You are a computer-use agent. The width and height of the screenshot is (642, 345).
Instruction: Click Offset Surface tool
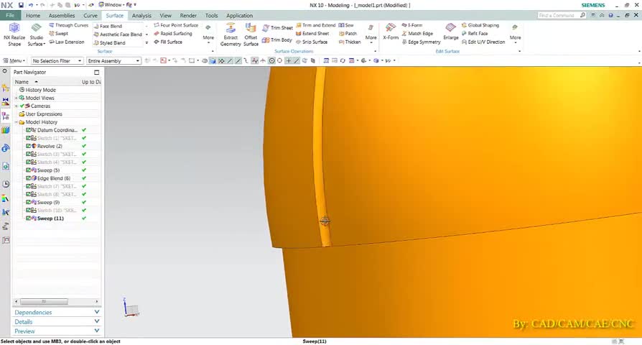point(251,34)
